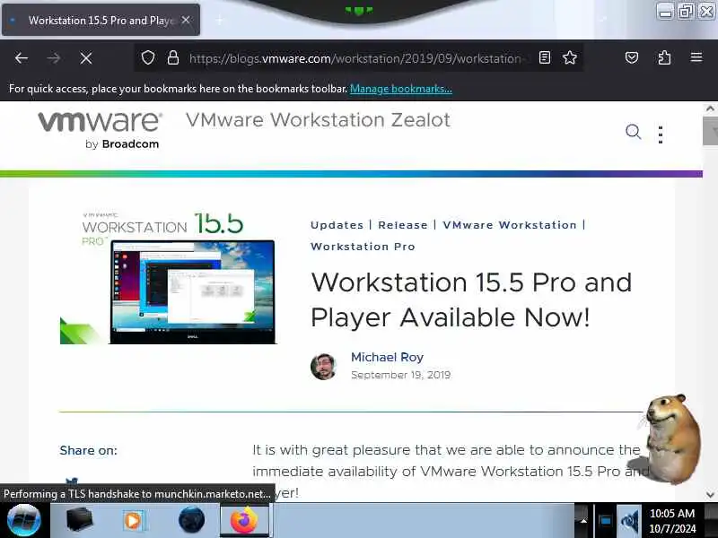
Task: Open a new tab
Action: [x=220, y=20]
